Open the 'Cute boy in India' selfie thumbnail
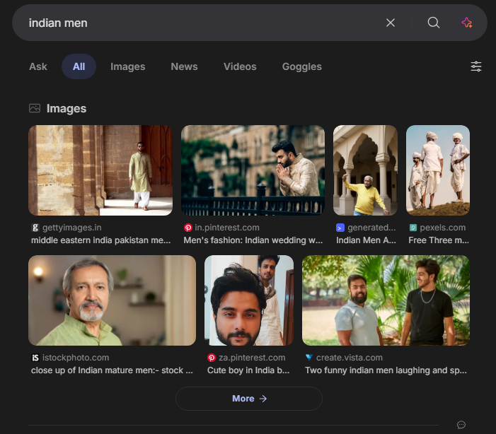This screenshot has width=496, height=434. pyautogui.click(x=248, y=300)
